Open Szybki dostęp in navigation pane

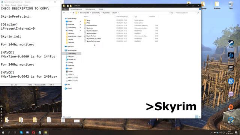pos(72,18)
